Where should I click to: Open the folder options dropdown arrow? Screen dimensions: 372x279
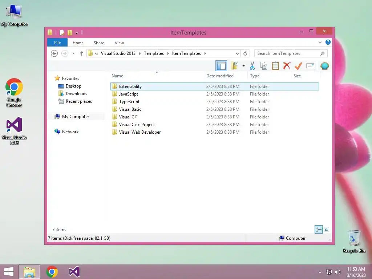tap(243, 66)
